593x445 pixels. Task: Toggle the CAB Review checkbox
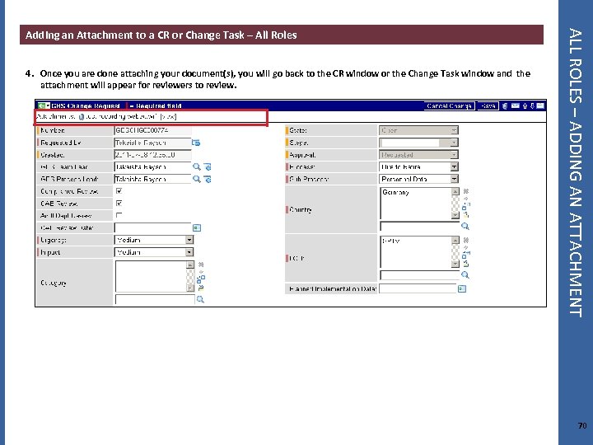119,204
